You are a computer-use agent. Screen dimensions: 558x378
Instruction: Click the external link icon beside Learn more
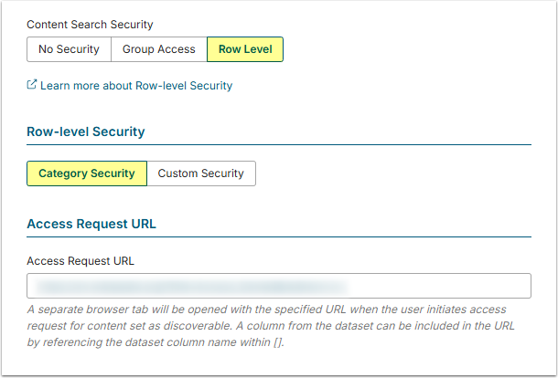[32, 85]
